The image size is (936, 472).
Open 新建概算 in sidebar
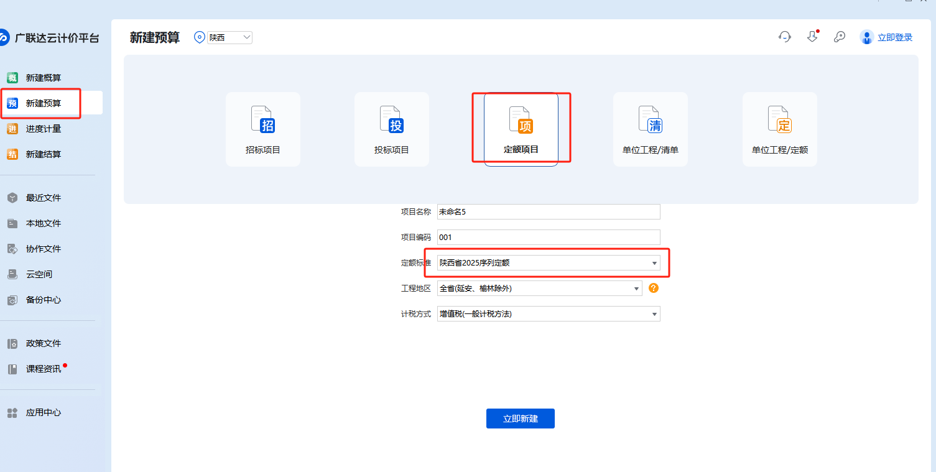tap(44, 78)
